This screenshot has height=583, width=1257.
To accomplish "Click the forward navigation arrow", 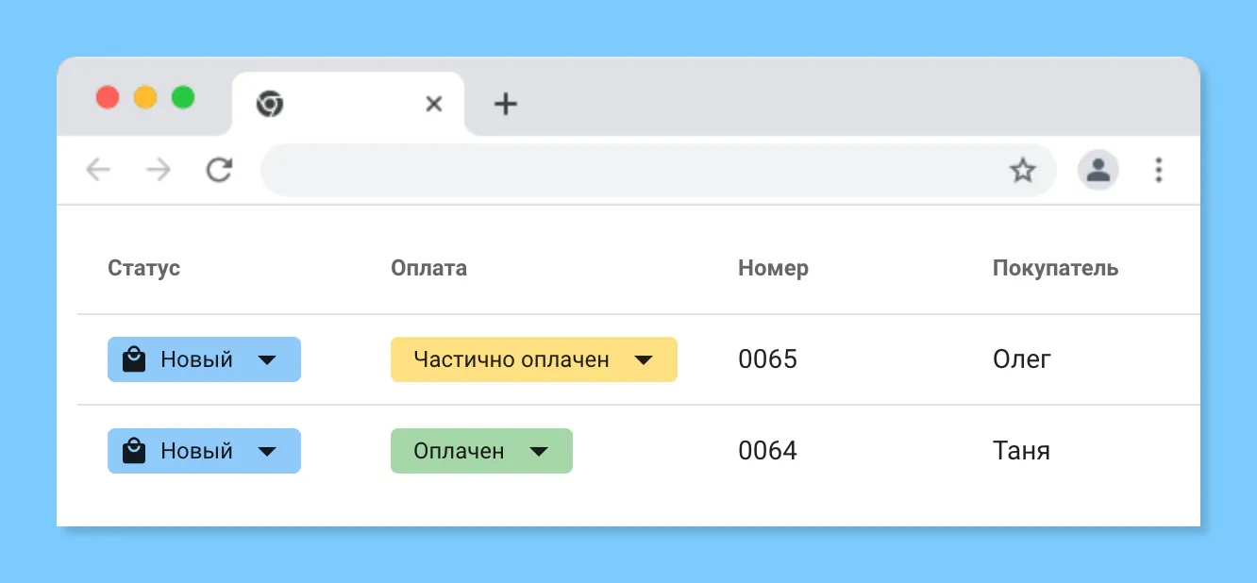I will click(x=158, y=170).
